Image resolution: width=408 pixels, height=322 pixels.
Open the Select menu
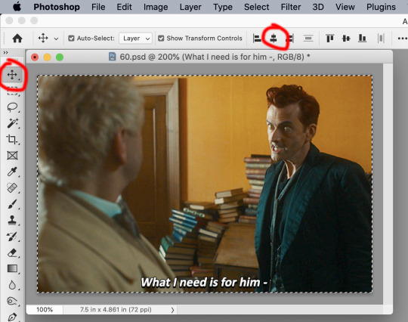tap(256, 7)
